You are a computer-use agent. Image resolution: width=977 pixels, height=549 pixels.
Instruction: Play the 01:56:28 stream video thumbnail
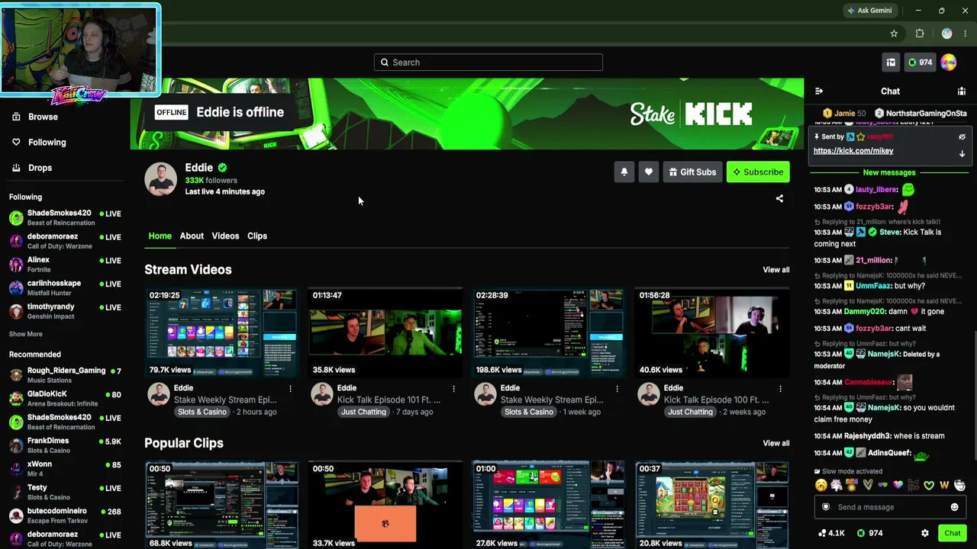click(712, 332)
